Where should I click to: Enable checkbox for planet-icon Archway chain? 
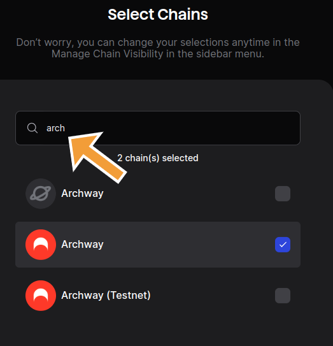pos(283,194)
